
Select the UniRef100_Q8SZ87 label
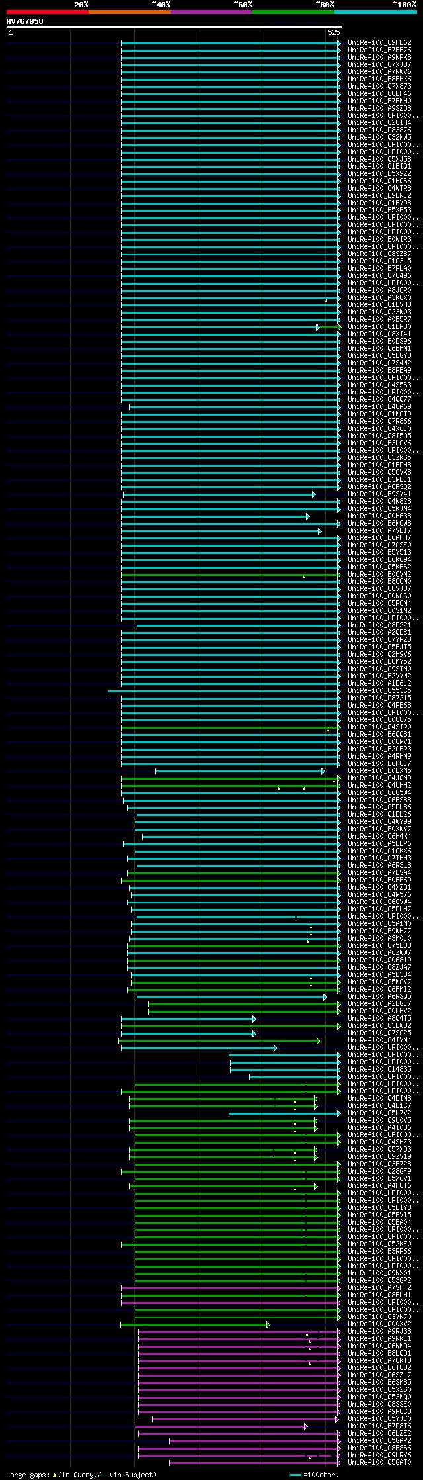(379, 254)
